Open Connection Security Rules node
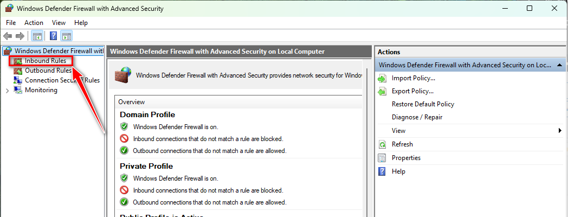Screen dimensions: 568x217 coord(62,80)
